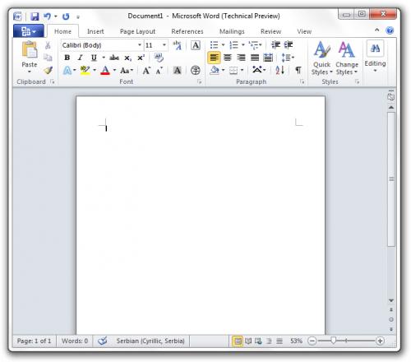This screenshot has height=362, width=411.
Task: Open the font name dropdown
Action: coord(140,45)
